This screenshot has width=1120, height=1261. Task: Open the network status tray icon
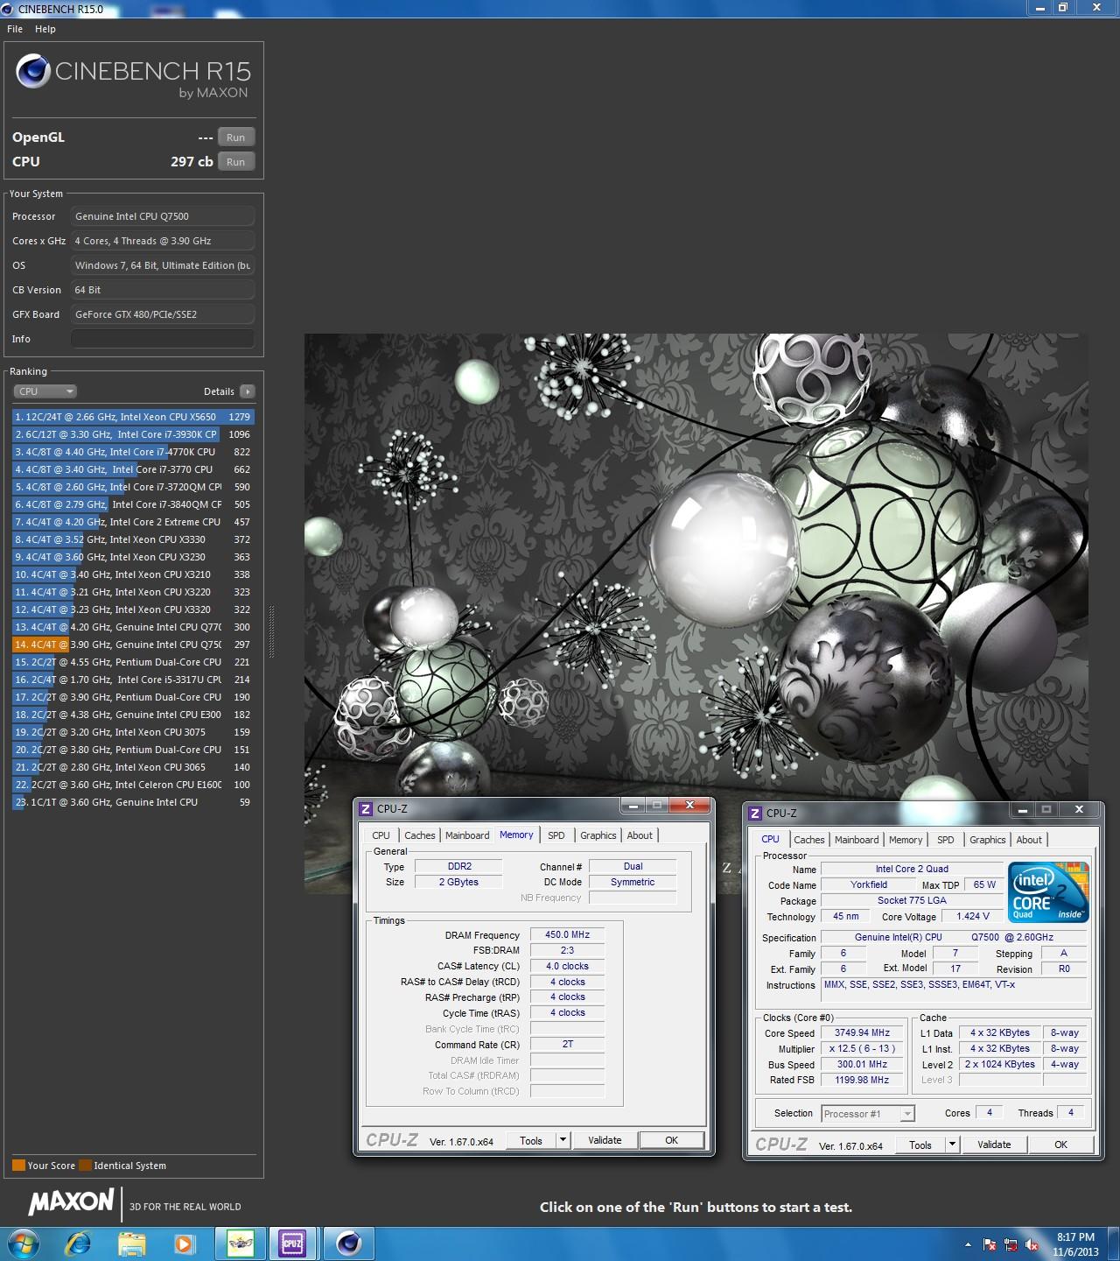coord(1011,1244)
